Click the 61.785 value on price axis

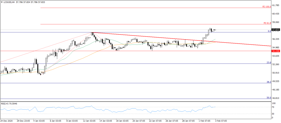pos(275,5)
